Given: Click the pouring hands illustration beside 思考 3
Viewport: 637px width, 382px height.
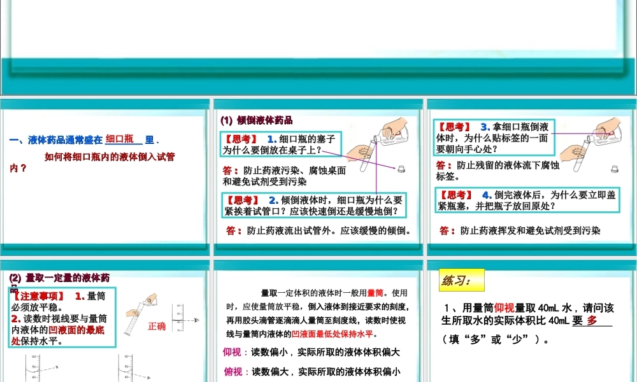Looking at the screenshot, I should point(590,144).
